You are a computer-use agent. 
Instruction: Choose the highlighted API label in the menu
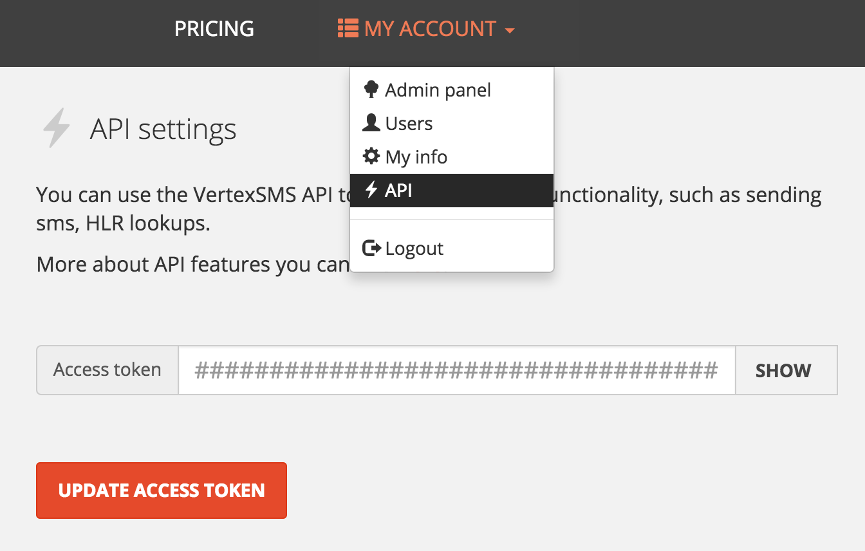click(398, 191)
